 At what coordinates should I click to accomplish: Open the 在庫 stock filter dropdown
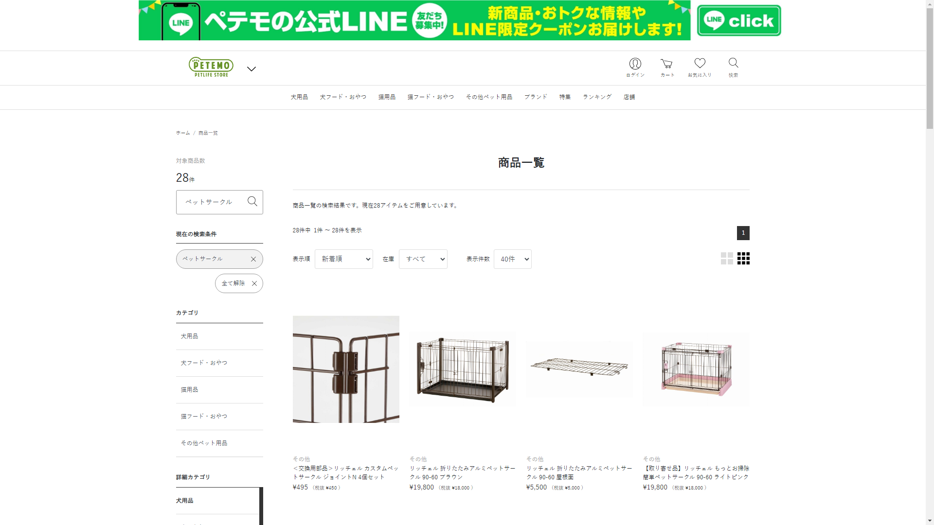[x=423, y=259]
